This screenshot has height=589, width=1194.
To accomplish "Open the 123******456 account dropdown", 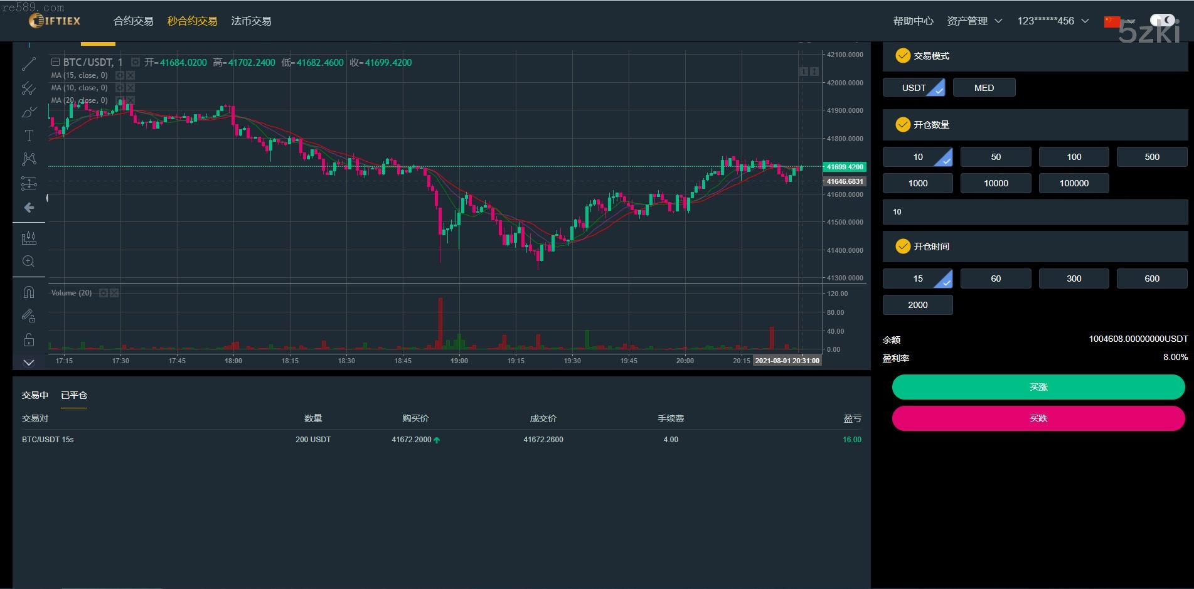I will pos(1052,21).
